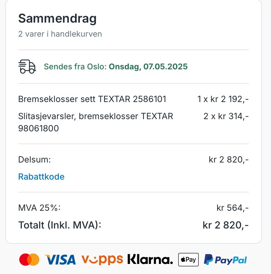Viewport: 271px width, 274px height.
Task: Click the bold total kr 2 820,-
Action: [225, 225]
